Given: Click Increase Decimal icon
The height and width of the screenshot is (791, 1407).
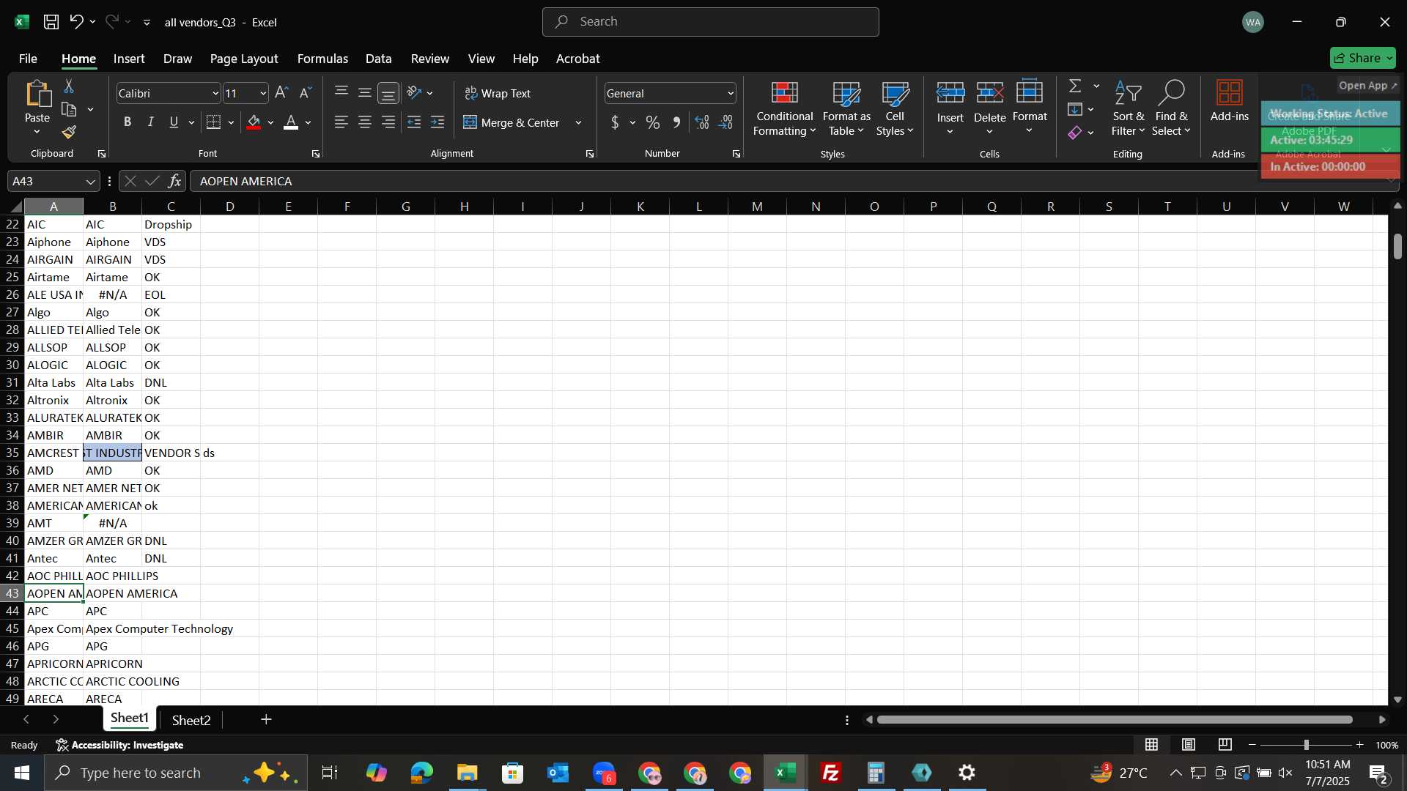Looking at the screenshot, I should coord(702,122).
